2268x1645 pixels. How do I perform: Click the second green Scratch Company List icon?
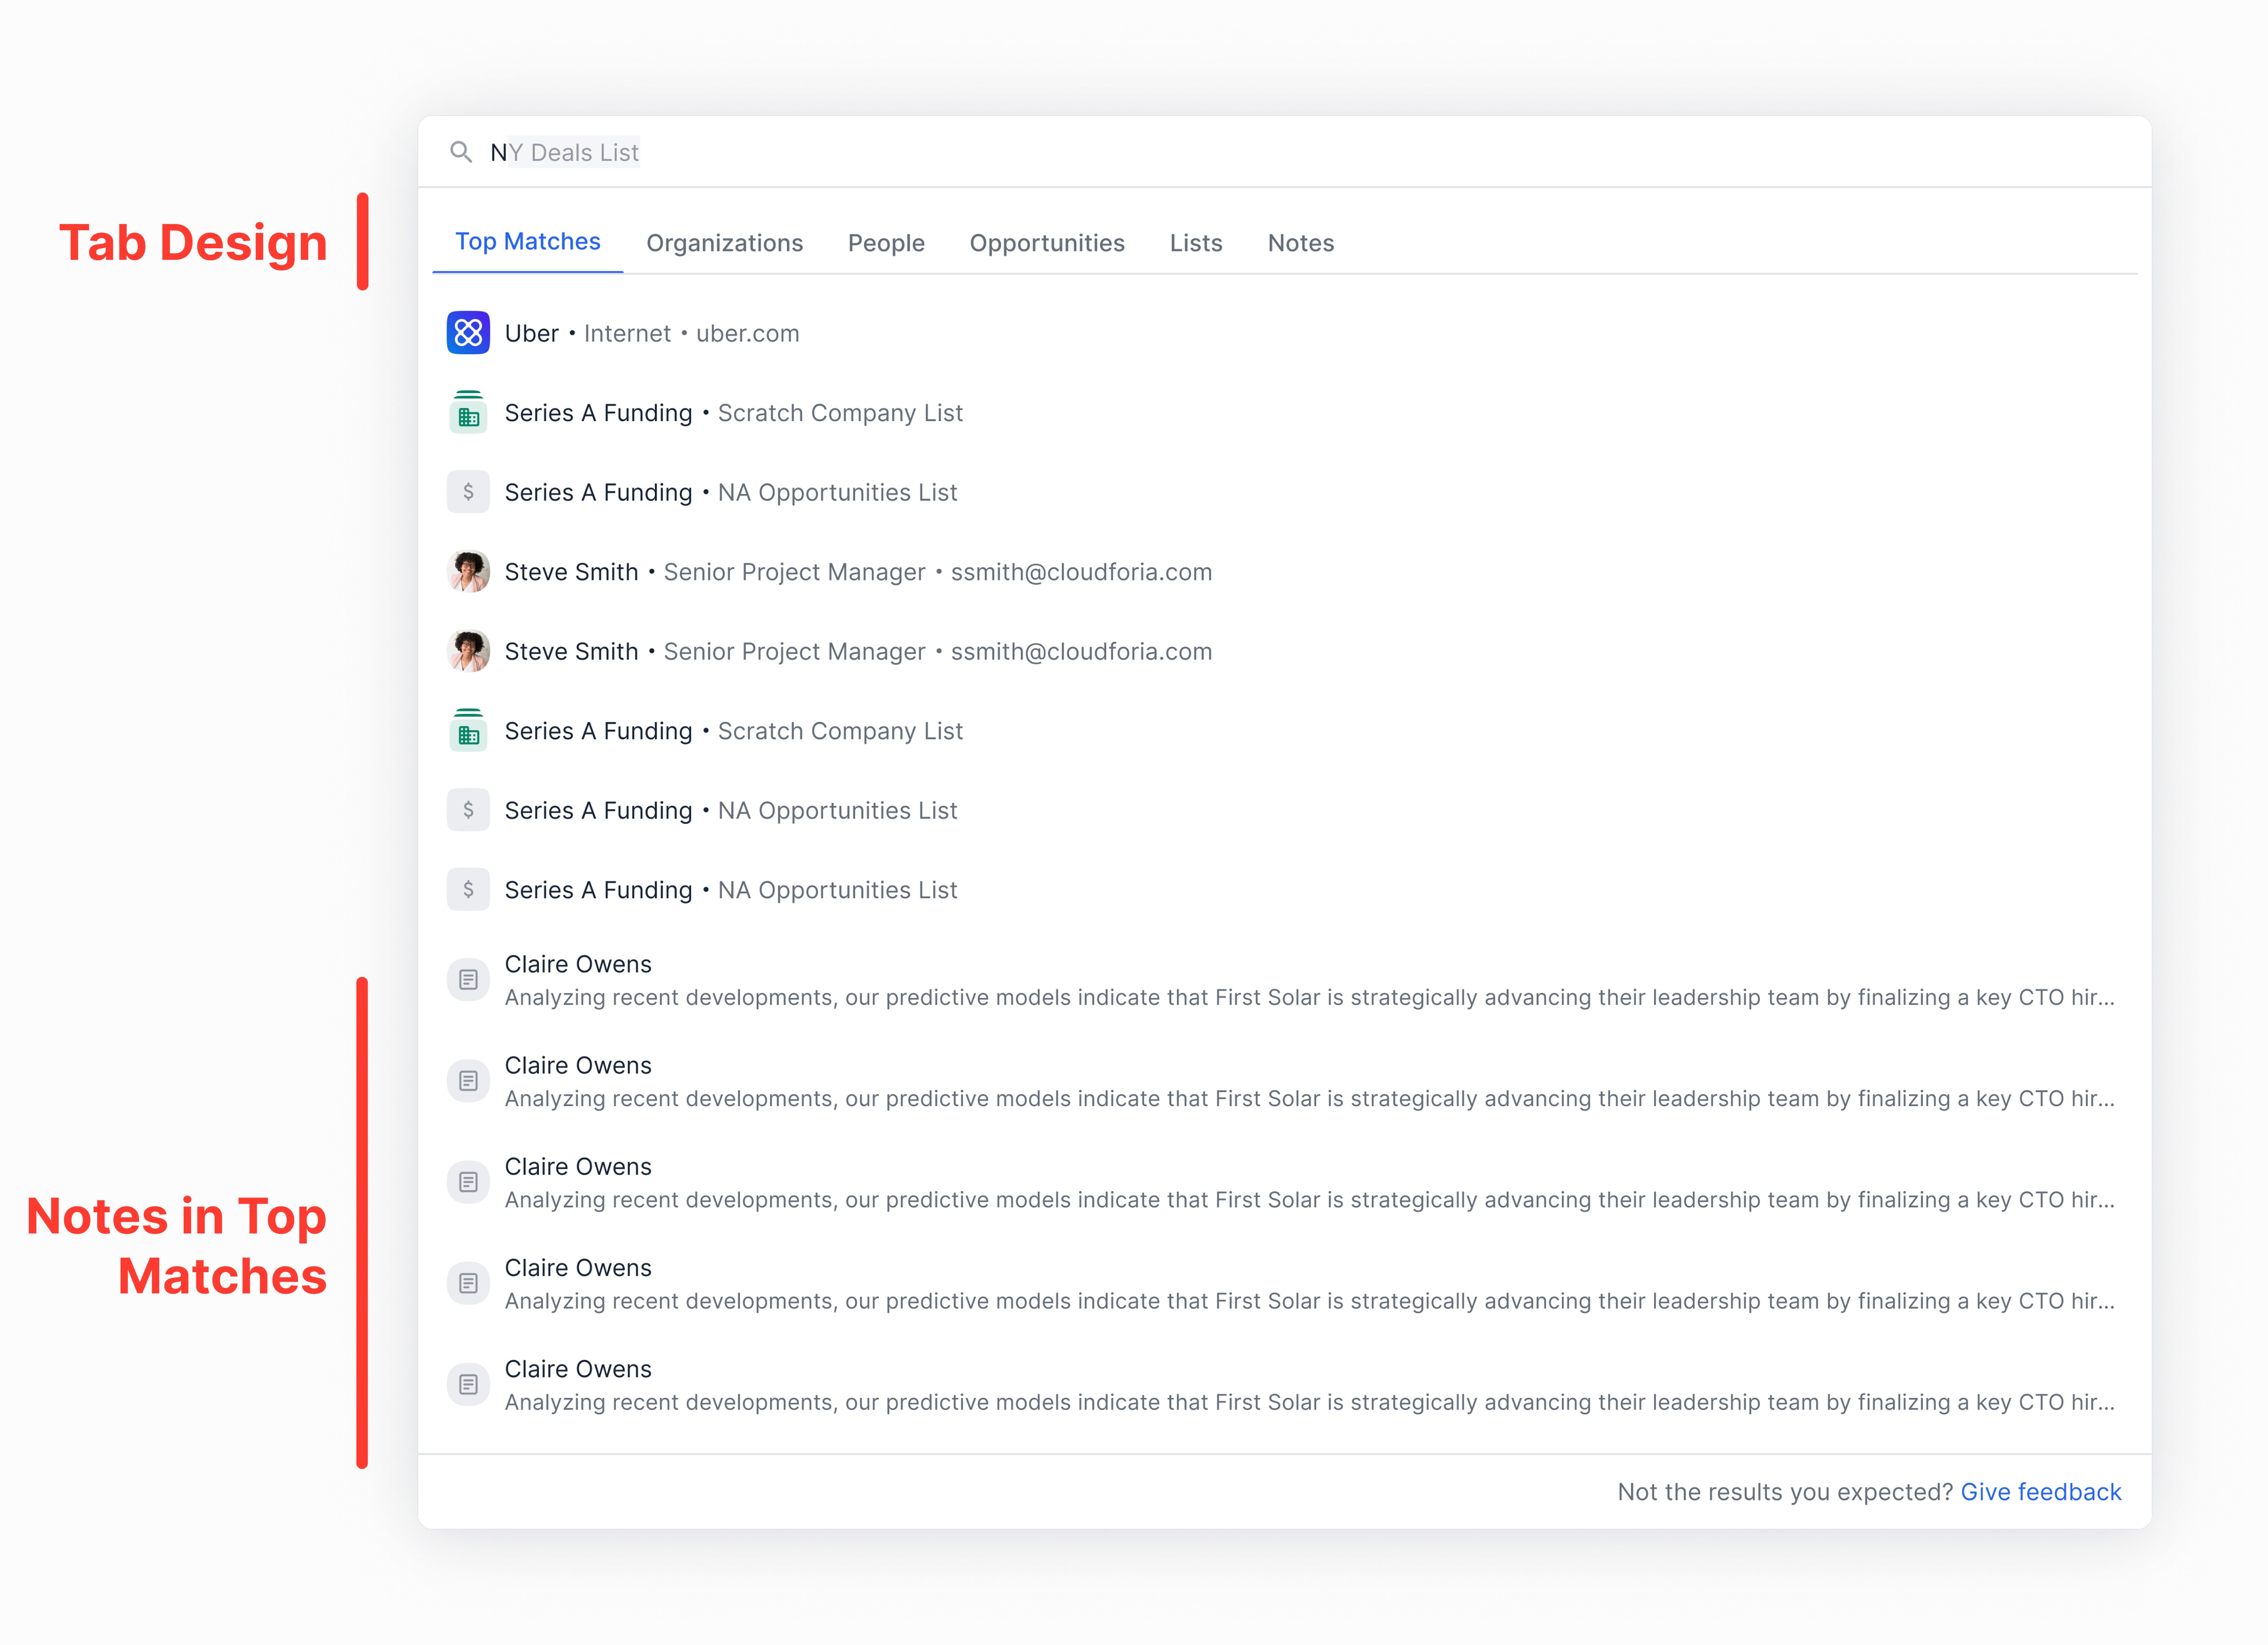[x=468, y=731]
